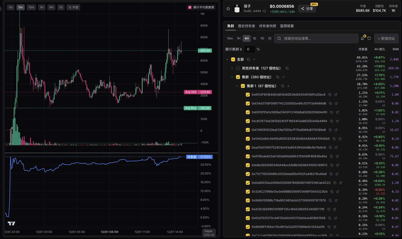
Task: Refresh the cluster list with the reload icon
Action: tap(369, 38)
